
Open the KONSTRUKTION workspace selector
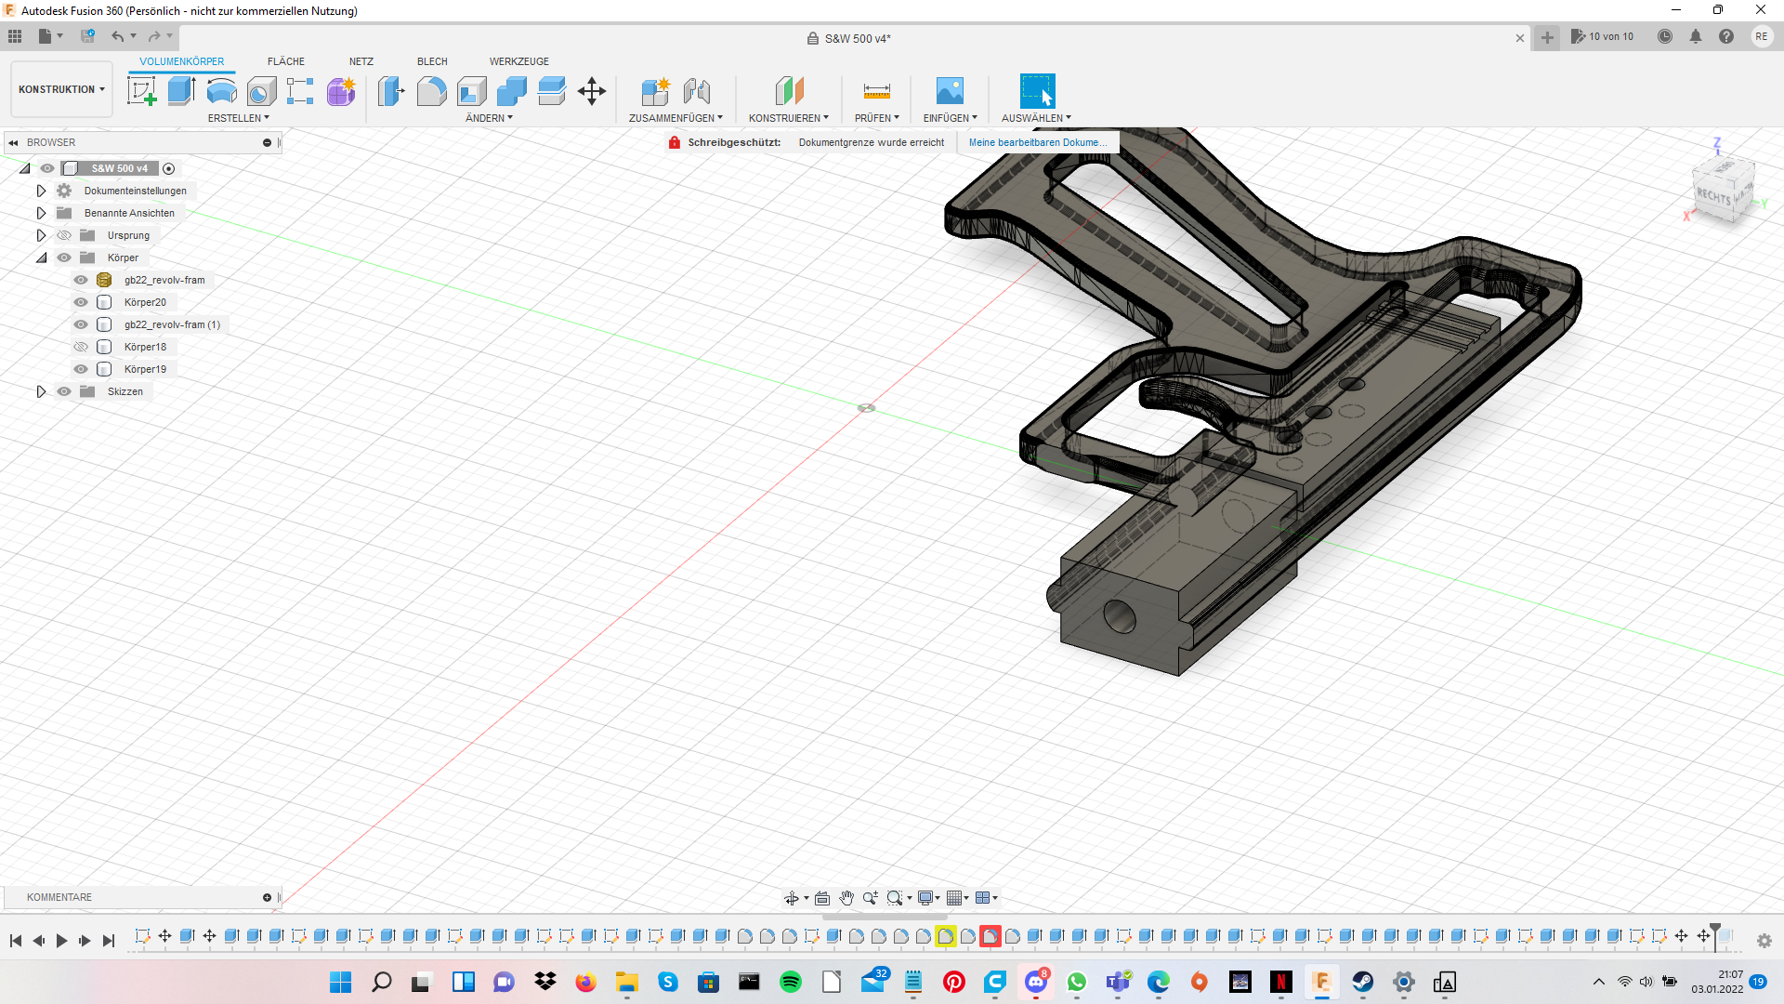click(60, 88)
